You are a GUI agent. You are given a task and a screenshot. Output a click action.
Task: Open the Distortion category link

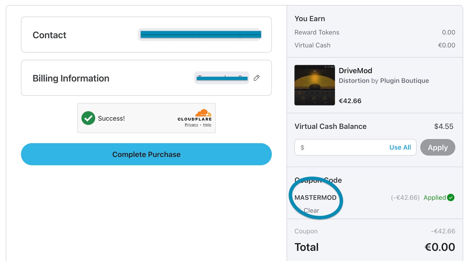tap(354, 81)
